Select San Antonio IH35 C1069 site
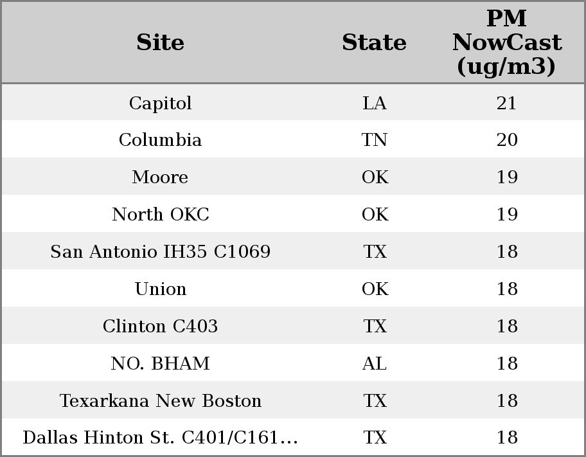This screenshot has height=457, width=586. 160,252
